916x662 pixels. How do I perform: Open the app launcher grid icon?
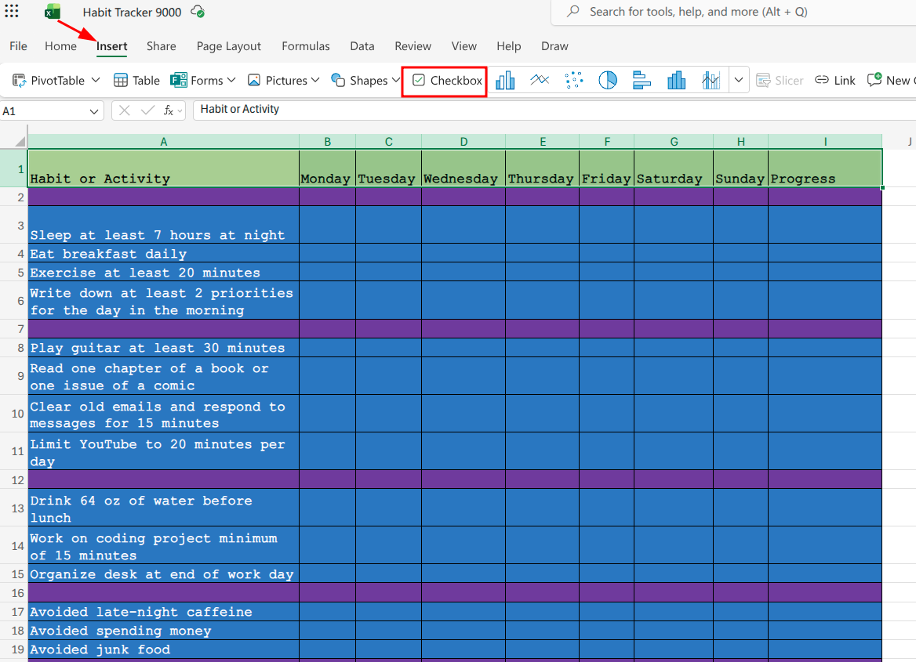pyautogui.click(x=12, y=12)
